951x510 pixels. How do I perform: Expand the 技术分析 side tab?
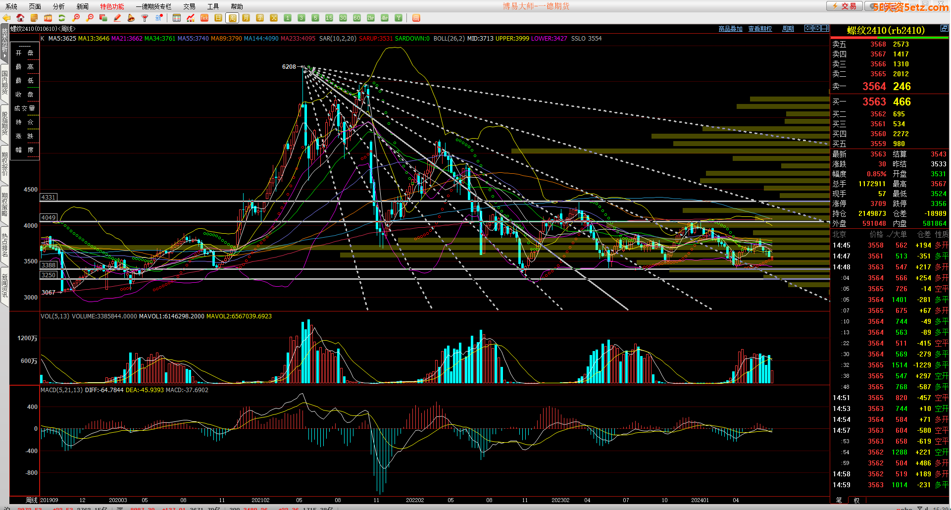[x=4, y=43]
